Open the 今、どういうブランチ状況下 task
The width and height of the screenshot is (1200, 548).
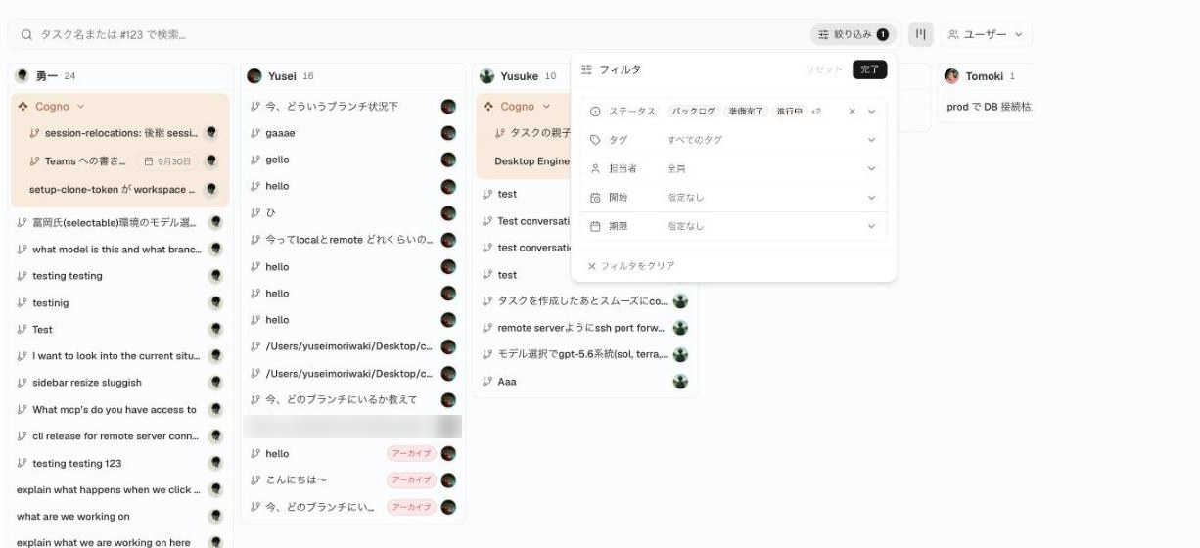pyautogui.click(x=352, y=107)
